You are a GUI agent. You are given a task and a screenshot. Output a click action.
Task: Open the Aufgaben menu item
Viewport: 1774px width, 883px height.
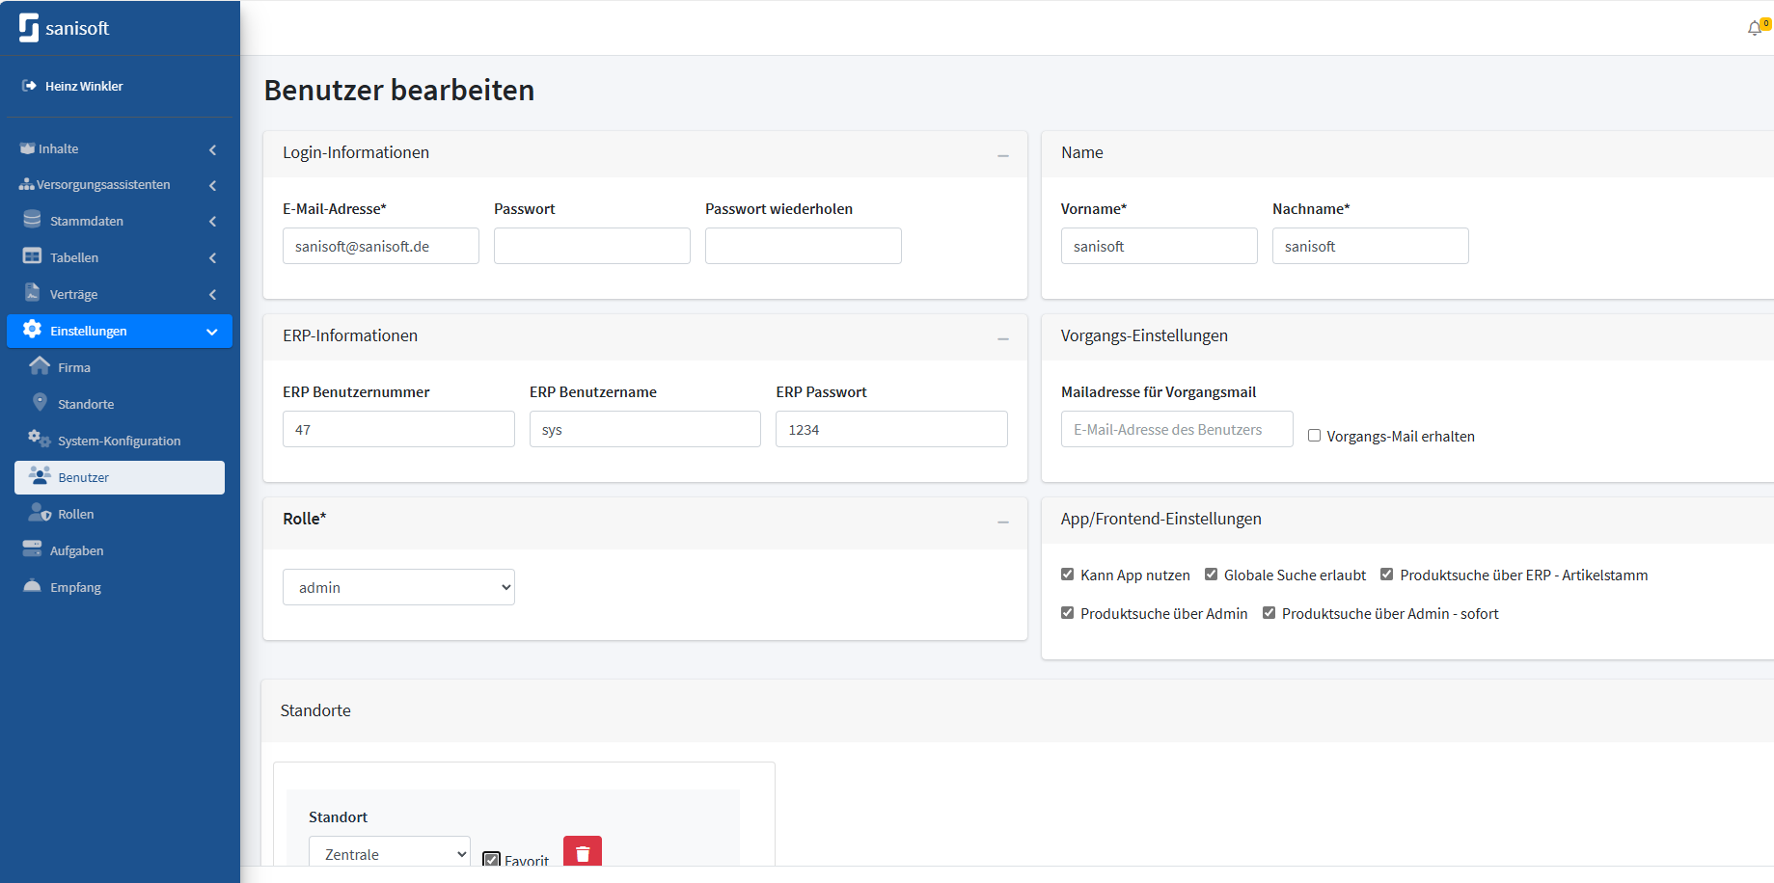coord(76,550)
